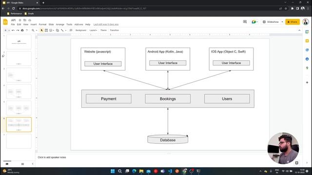Open the Slide menu

[x=51, y=24]
